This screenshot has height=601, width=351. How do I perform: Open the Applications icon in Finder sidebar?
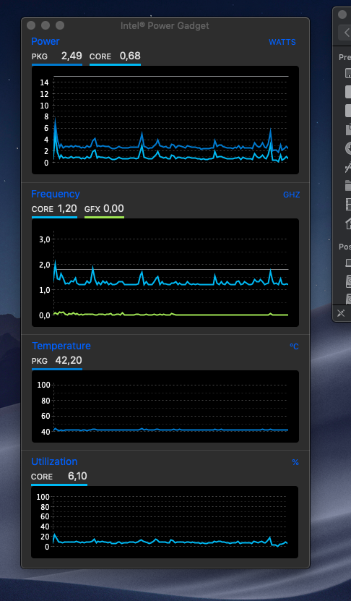[x=348, y=168]
